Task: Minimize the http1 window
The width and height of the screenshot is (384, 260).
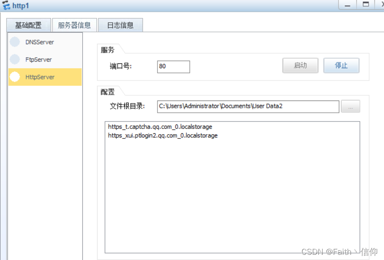Action: (348, 5)
